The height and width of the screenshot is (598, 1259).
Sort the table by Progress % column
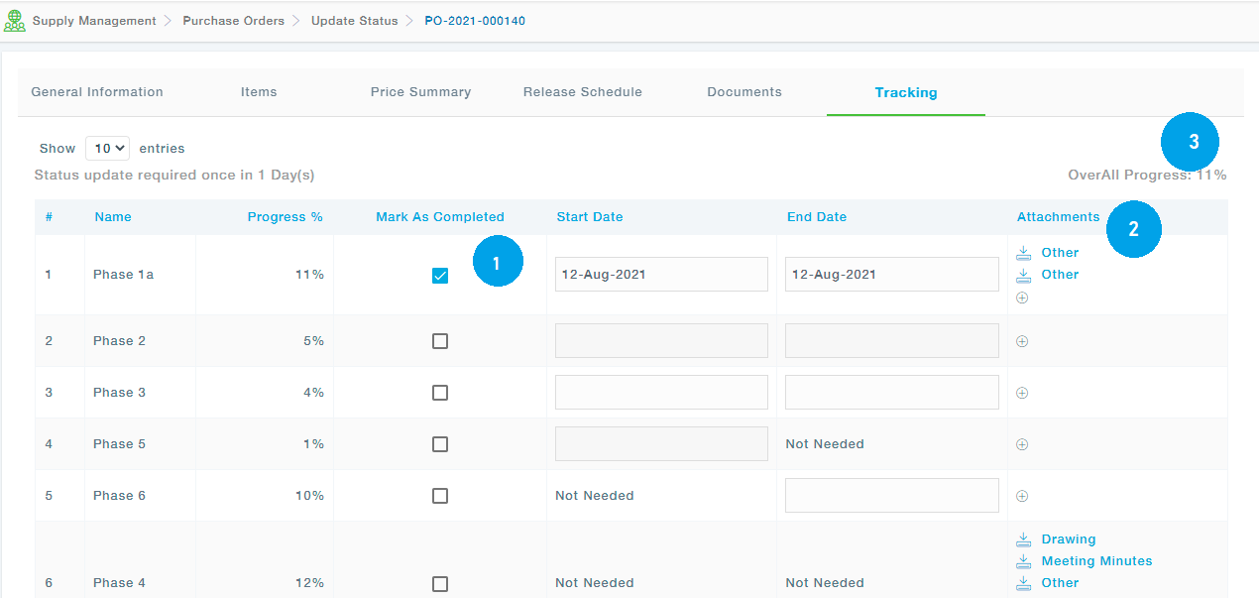tap(285, 217)
